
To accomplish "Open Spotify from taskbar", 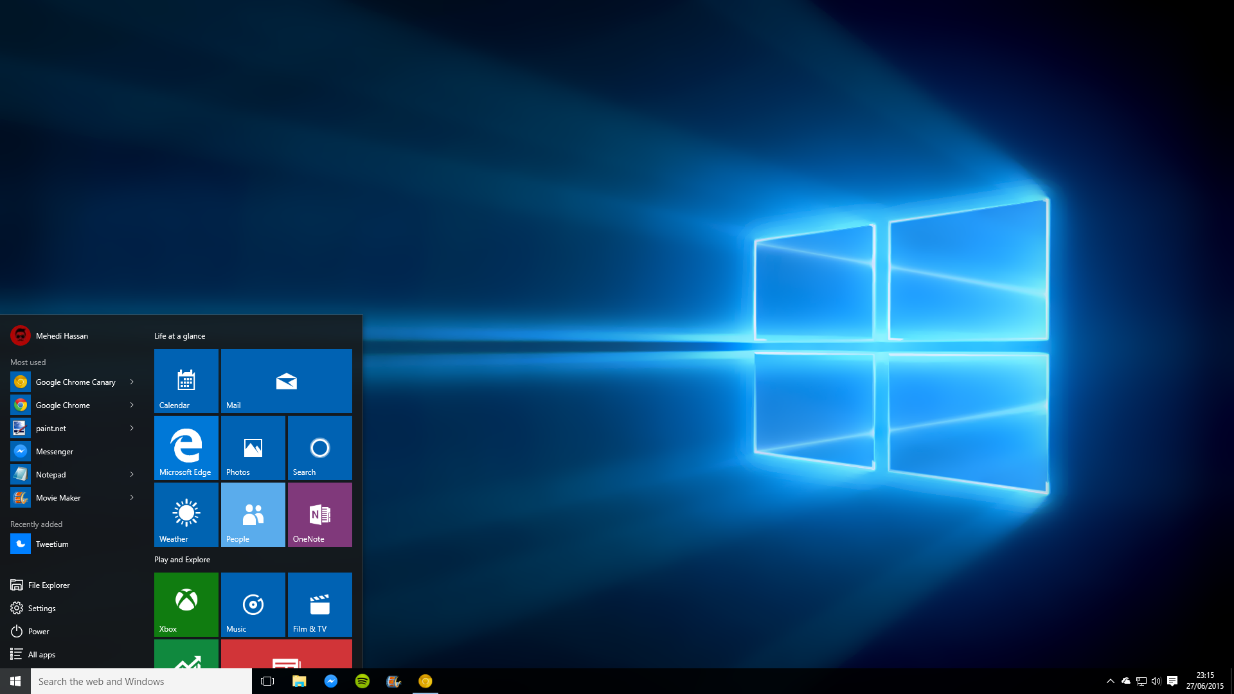I will [x=362, y=681].
